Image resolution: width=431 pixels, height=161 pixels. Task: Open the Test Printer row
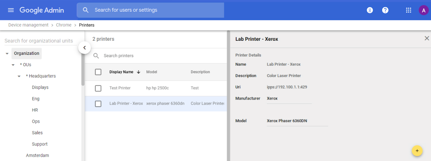pyautogui.click(x=156, y=88)
